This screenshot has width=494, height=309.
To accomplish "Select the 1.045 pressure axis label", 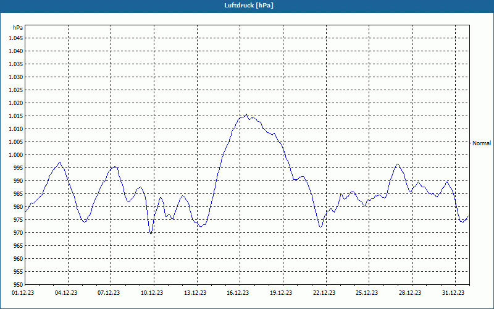I will pyautogui.click(x=16, y=38).
